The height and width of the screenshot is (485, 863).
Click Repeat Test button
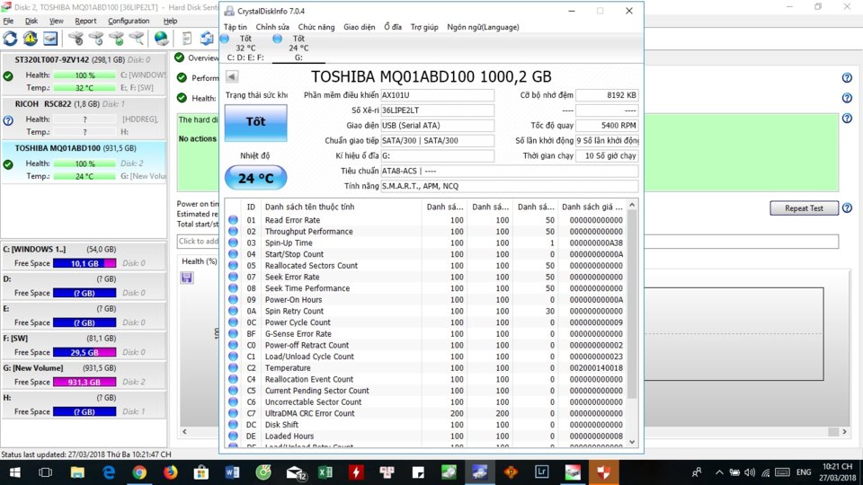pyautogui.click(x=804, y=207)
